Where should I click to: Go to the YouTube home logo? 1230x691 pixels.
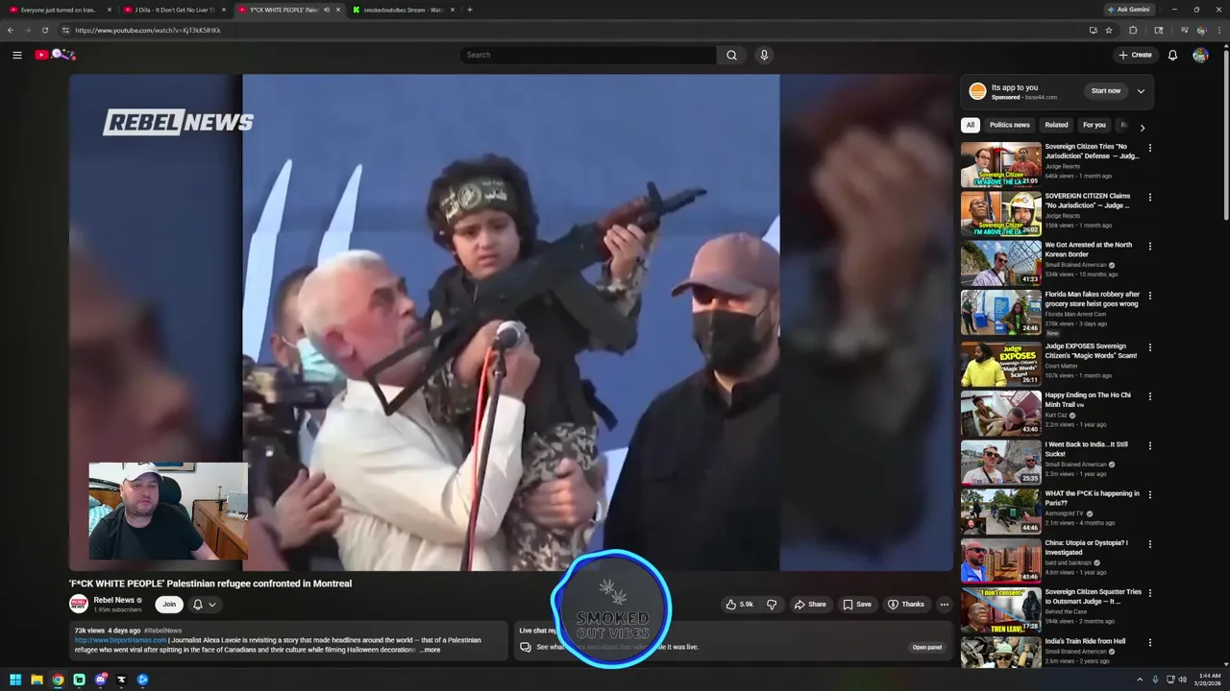[x=55, y=55]
